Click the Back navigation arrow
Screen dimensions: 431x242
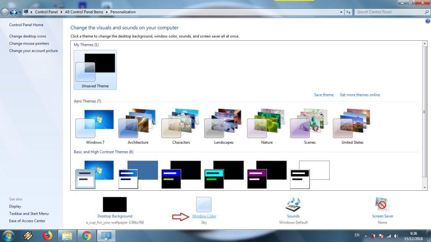(5, 12)
